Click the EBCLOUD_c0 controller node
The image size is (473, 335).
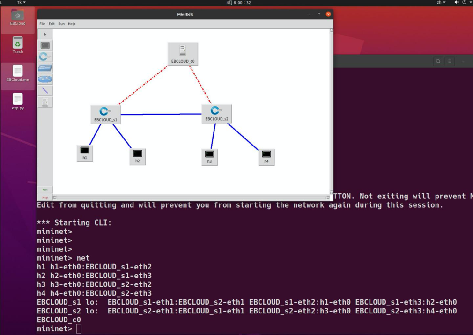pos(183,53)
